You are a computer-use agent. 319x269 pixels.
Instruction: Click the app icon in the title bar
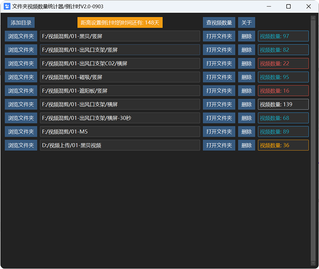click(x=7, y=6)
